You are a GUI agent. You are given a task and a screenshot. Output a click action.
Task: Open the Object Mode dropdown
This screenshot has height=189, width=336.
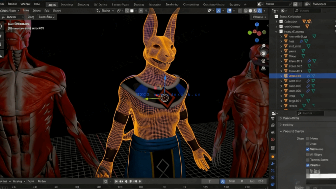click(10, 10)
